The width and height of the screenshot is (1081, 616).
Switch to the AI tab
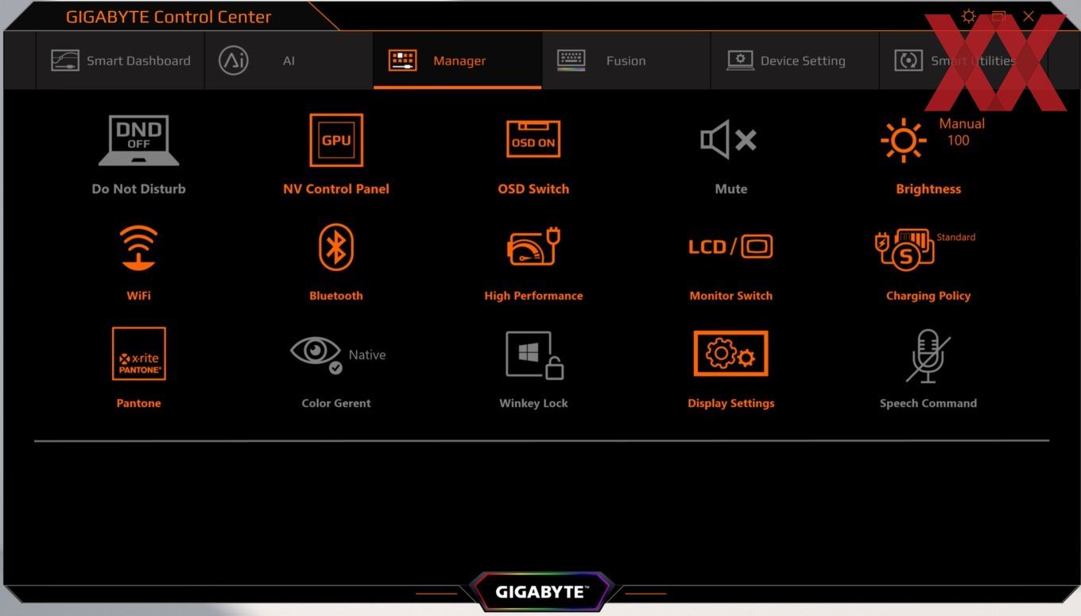289,60
